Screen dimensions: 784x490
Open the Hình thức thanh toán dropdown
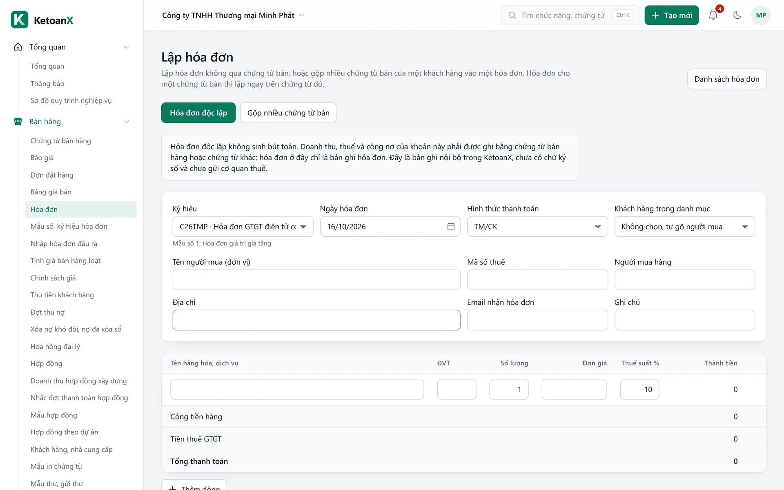click(x=537, y=227)
